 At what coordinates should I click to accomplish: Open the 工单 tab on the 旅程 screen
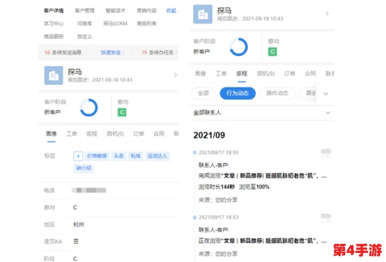click(221, 73)
